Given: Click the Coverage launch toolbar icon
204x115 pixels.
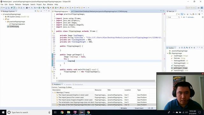Looking at the screenshot, I should coord(44,8).
